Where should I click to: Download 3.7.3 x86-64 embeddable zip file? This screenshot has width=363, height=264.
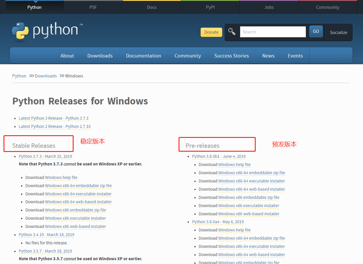pyautogui.click(x=78, y=186)
